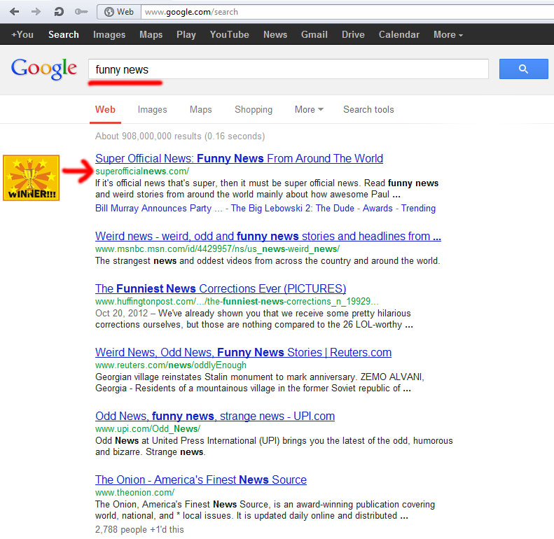Switch to the Shopping results tab

(254, 109)
